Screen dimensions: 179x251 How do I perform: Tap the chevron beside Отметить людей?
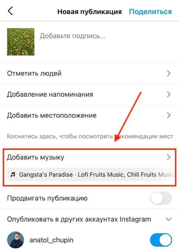point(169,73)
